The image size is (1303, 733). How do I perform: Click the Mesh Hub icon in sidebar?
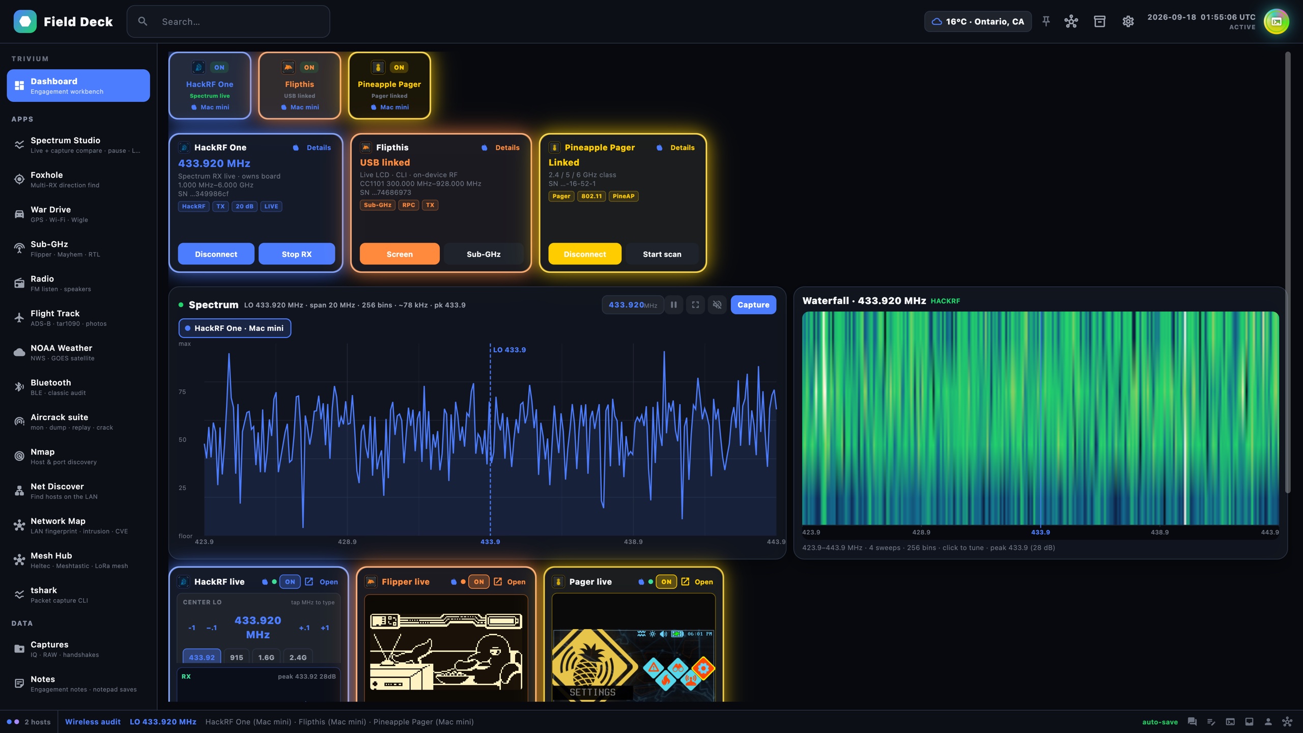point(19,560)
